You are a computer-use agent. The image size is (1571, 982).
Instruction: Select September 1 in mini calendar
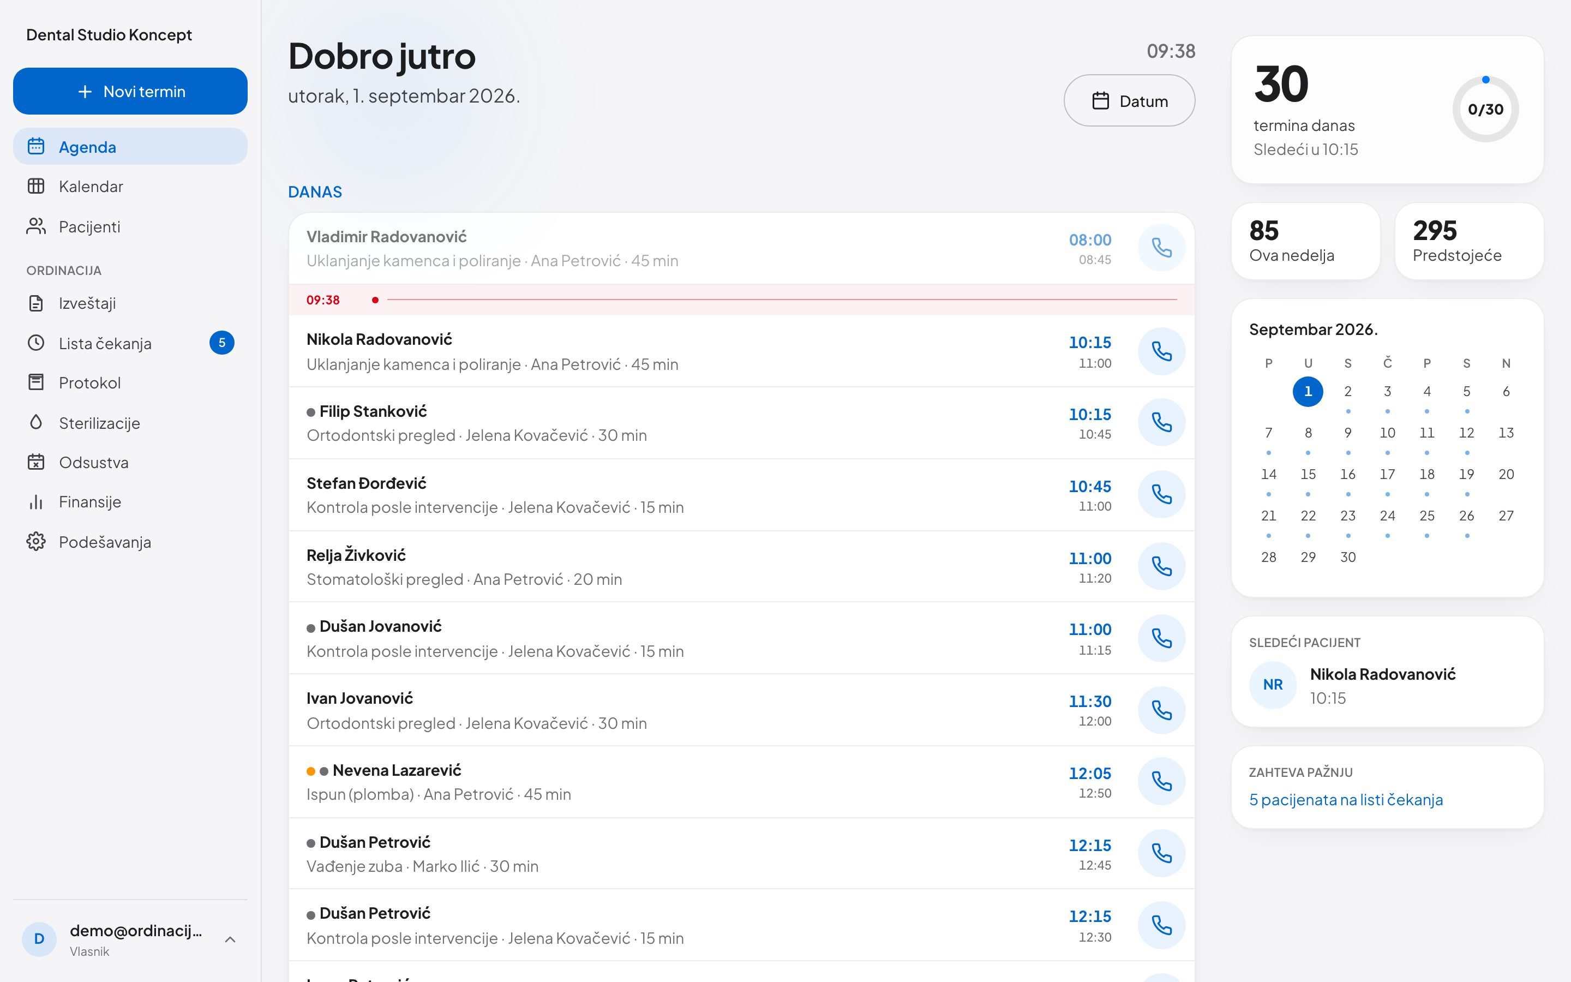1308,392
